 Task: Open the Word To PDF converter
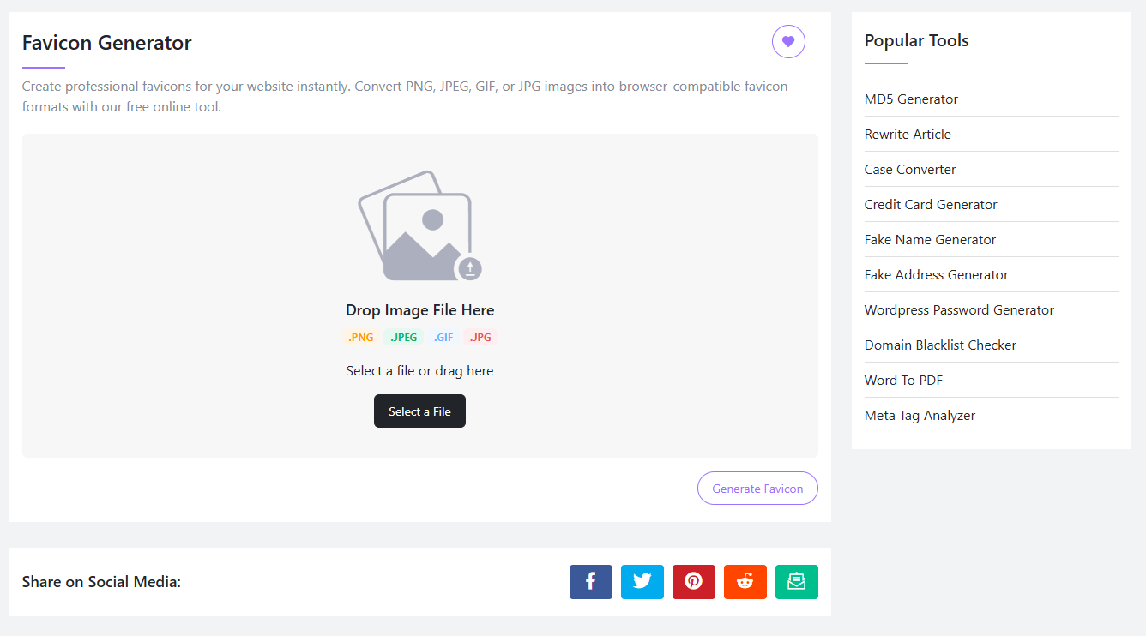[903, 380]
